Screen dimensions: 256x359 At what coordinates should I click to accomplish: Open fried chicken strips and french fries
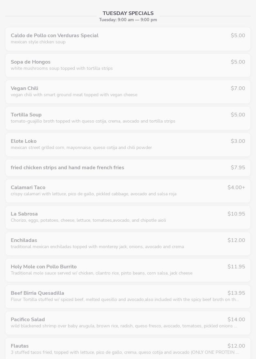(x=128, y=168)
